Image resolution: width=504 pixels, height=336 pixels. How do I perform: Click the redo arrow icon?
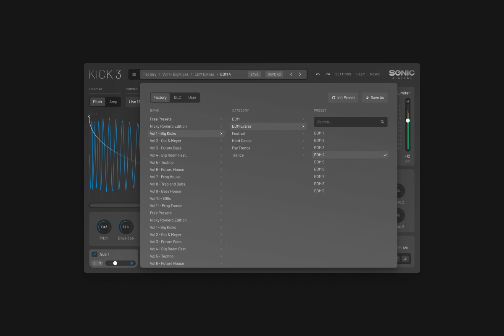click(x=328, y=74)
